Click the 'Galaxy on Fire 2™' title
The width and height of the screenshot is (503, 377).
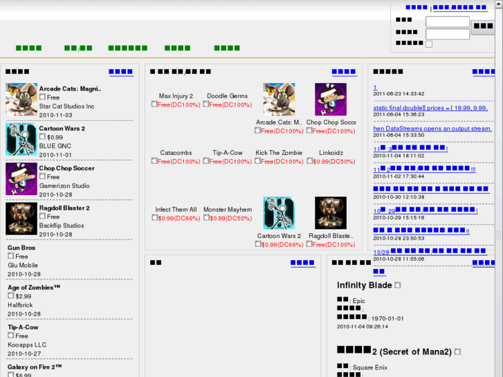point(35,367)
